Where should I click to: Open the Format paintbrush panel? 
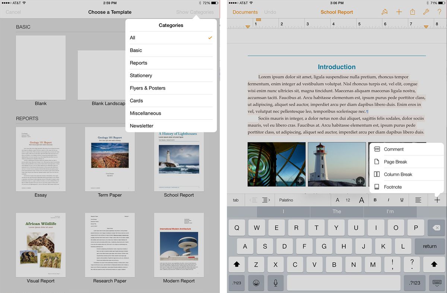(384, 12)
